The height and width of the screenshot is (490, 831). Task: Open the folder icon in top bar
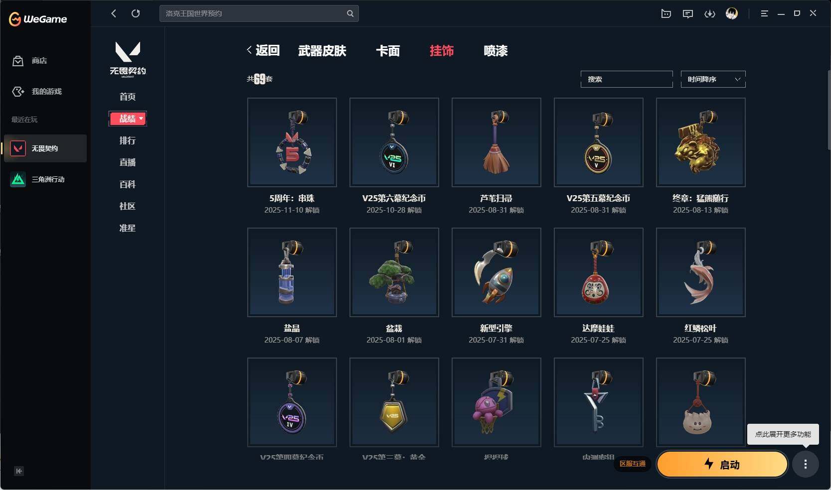click(666, 13)
